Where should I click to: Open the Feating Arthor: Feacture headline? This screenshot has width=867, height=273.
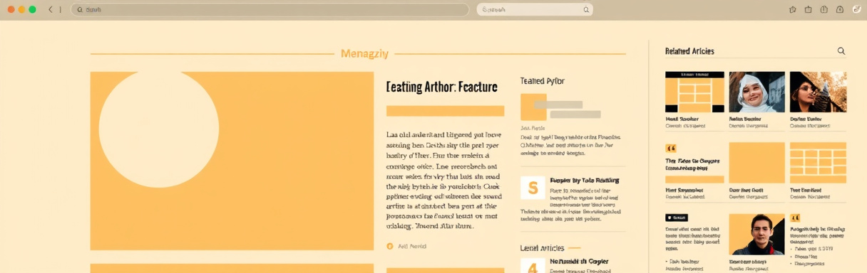pyautogui.click(x=441, y=87)
